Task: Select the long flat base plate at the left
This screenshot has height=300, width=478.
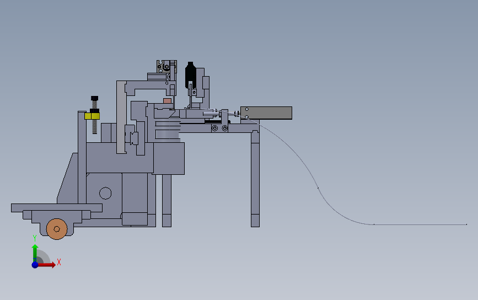Action: (57, 207)
